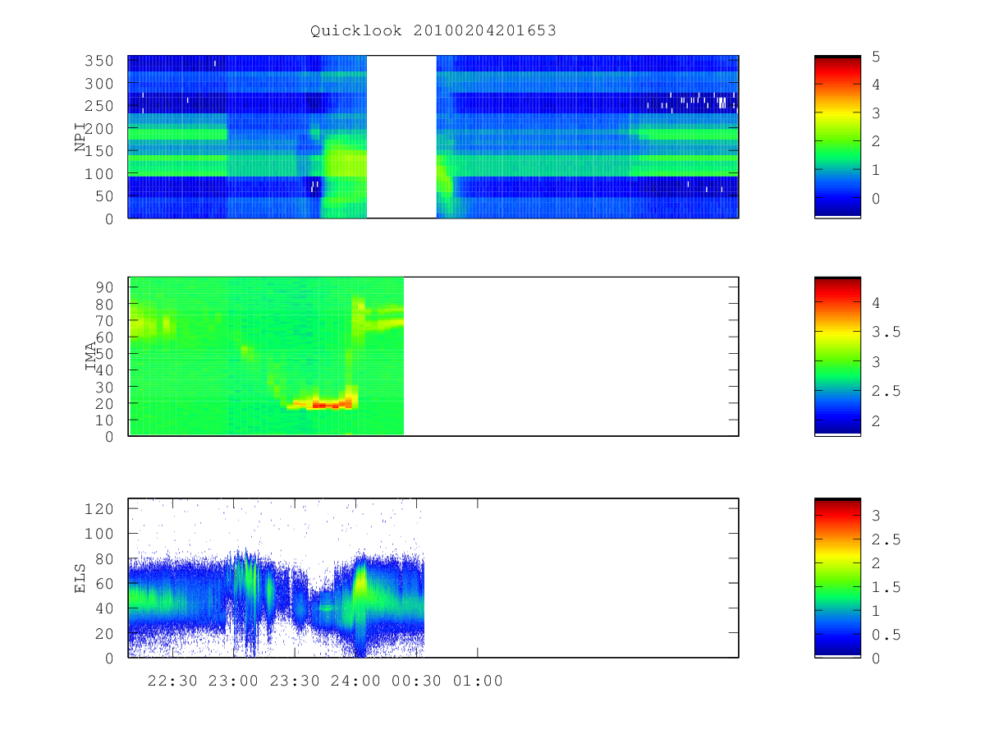Click the 22:30 time axis label
985x739 pixels.
click(172, 682)
